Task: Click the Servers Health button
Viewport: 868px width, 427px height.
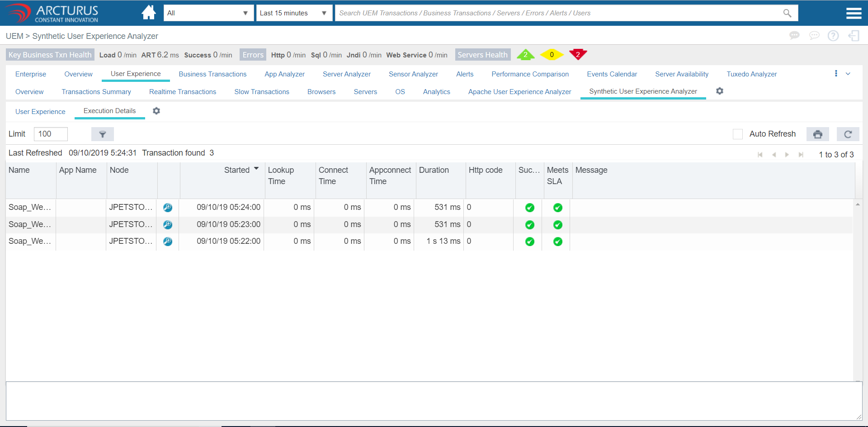Action: tap(482, 55)
